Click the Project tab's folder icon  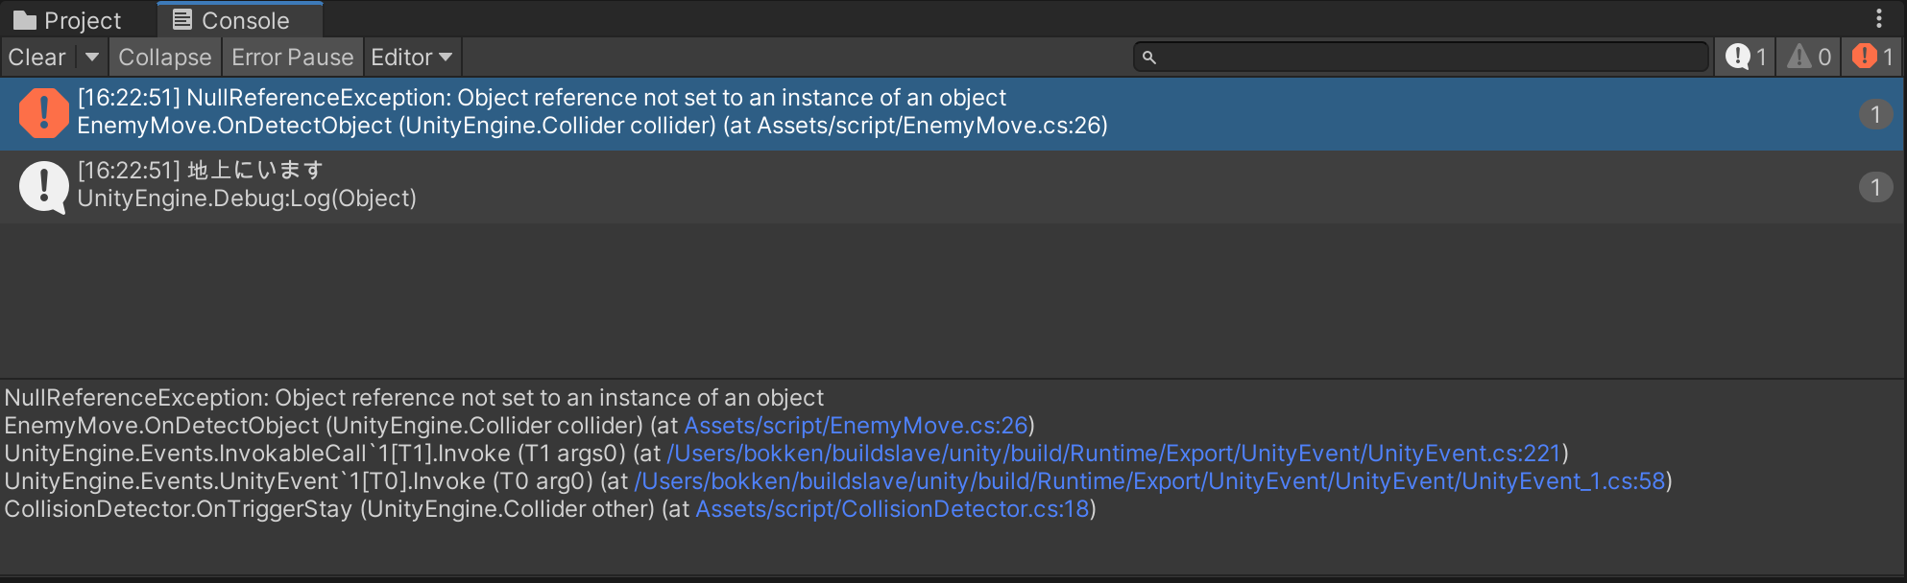[25, 20]
